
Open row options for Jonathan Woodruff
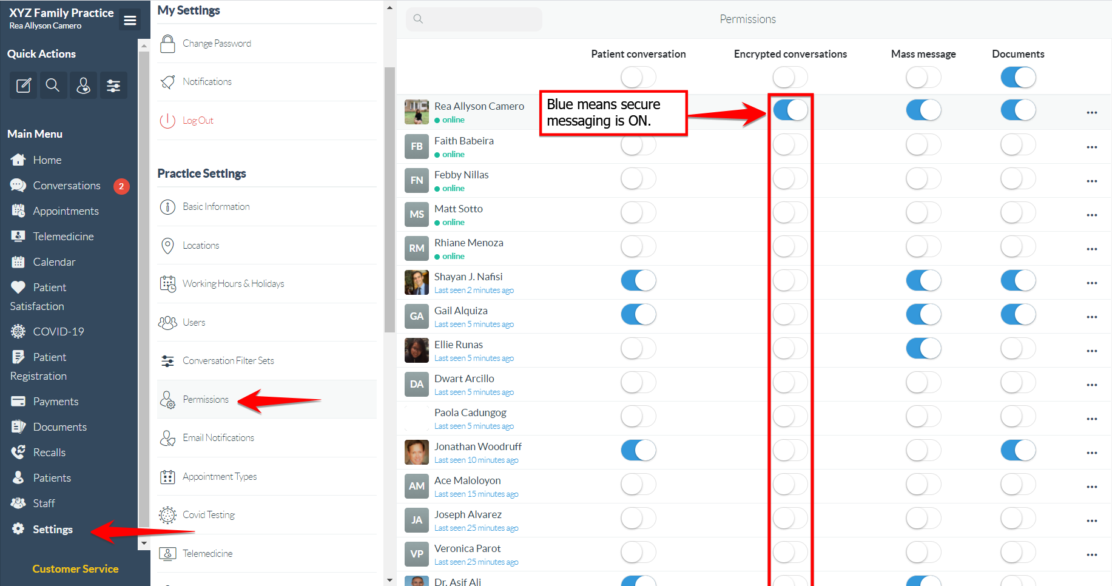click(x=1092, y=453)
